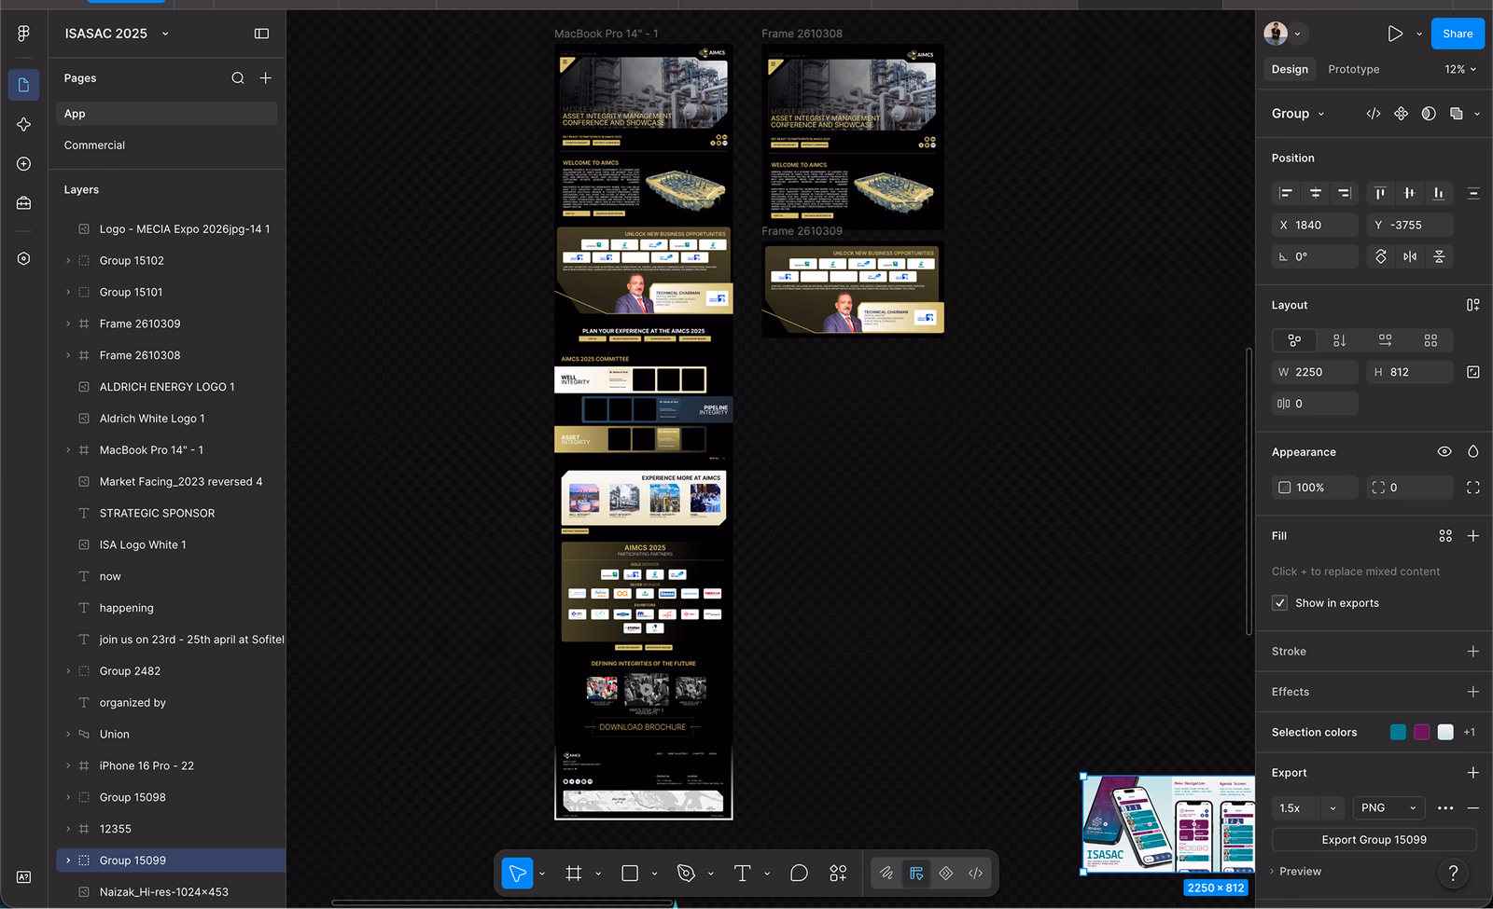The height and width of the screenshot is (909, 1493).
Task: Select the Commercial page
Action: point(94,145)
